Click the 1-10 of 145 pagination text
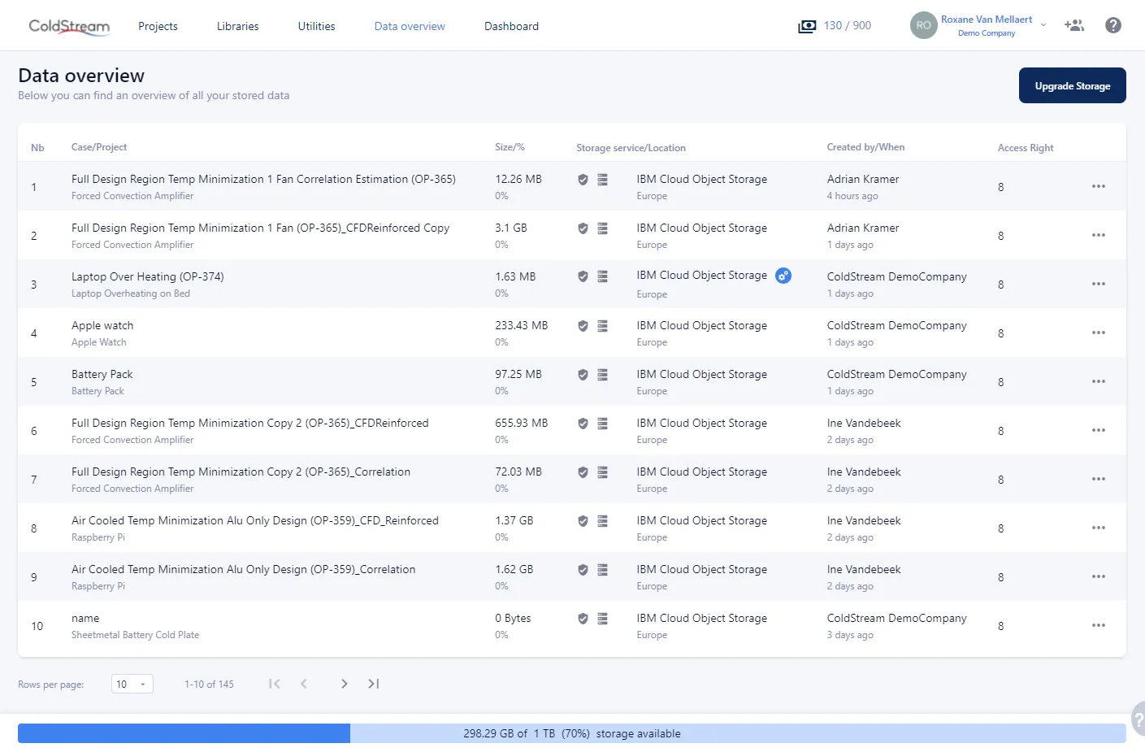Screen dimensions: 1145x752 point(209,685)
